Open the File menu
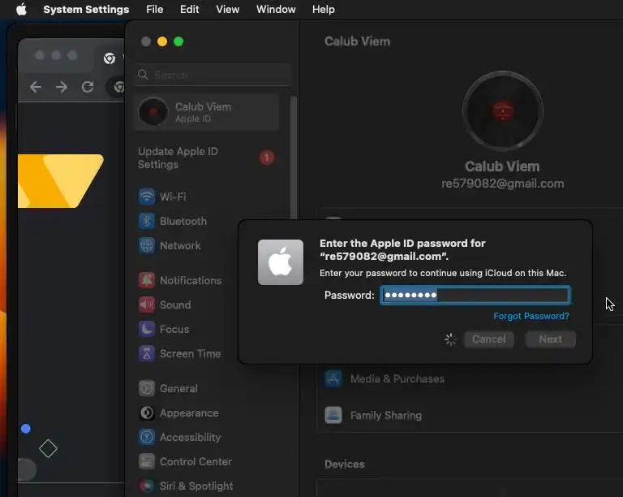This screenshot has width=623, height=497. [155, 9]
